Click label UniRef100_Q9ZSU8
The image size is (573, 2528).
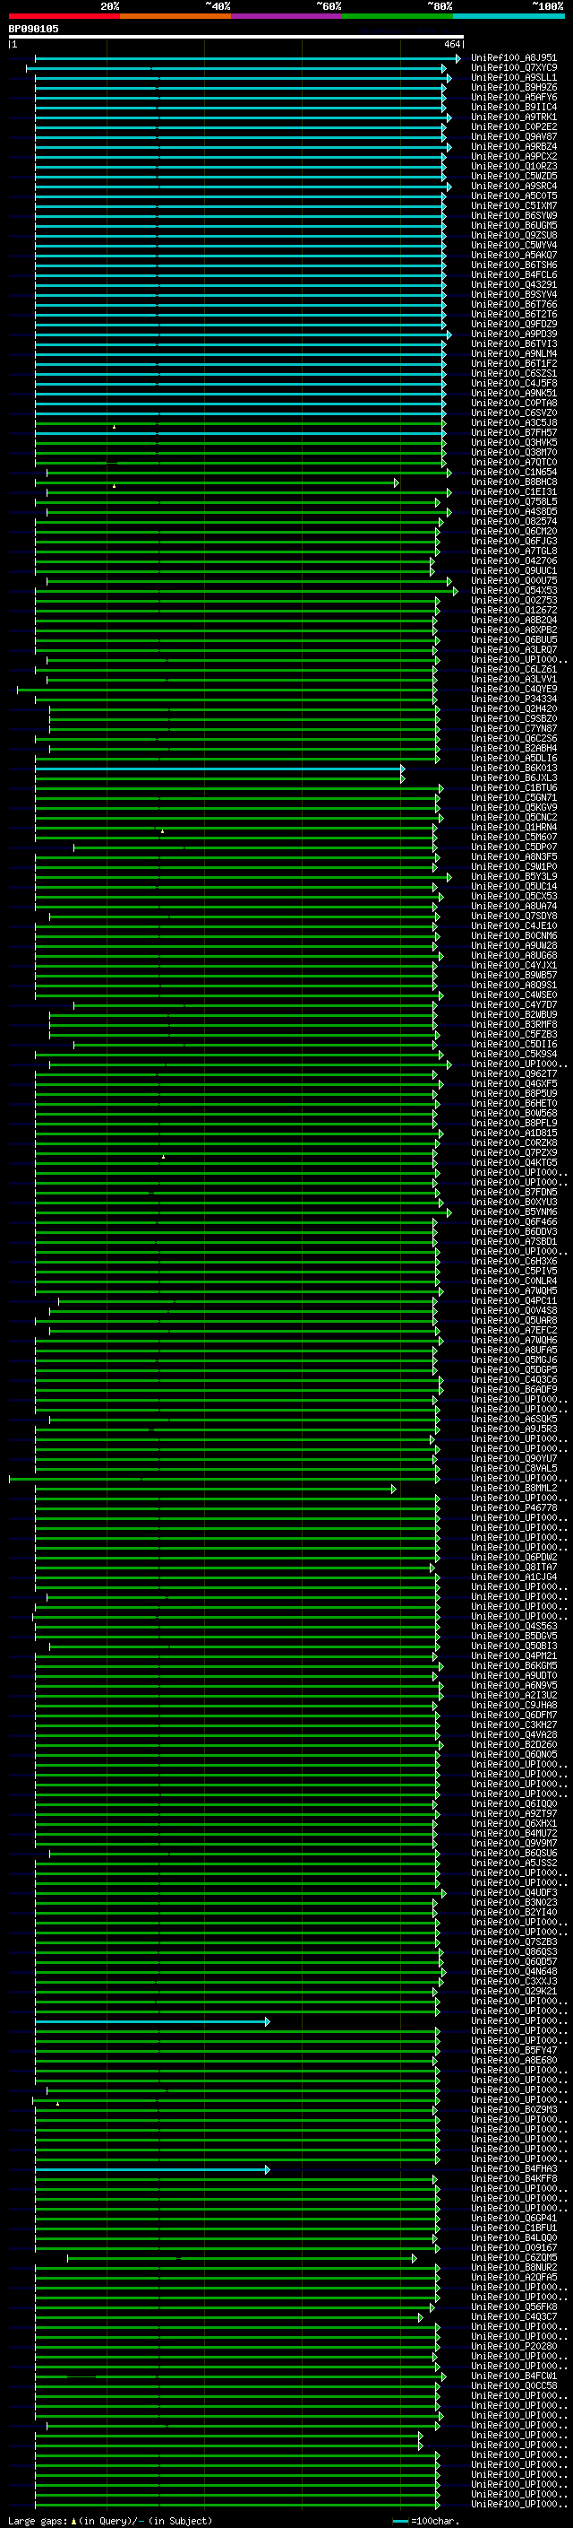[x=513, y=235]
